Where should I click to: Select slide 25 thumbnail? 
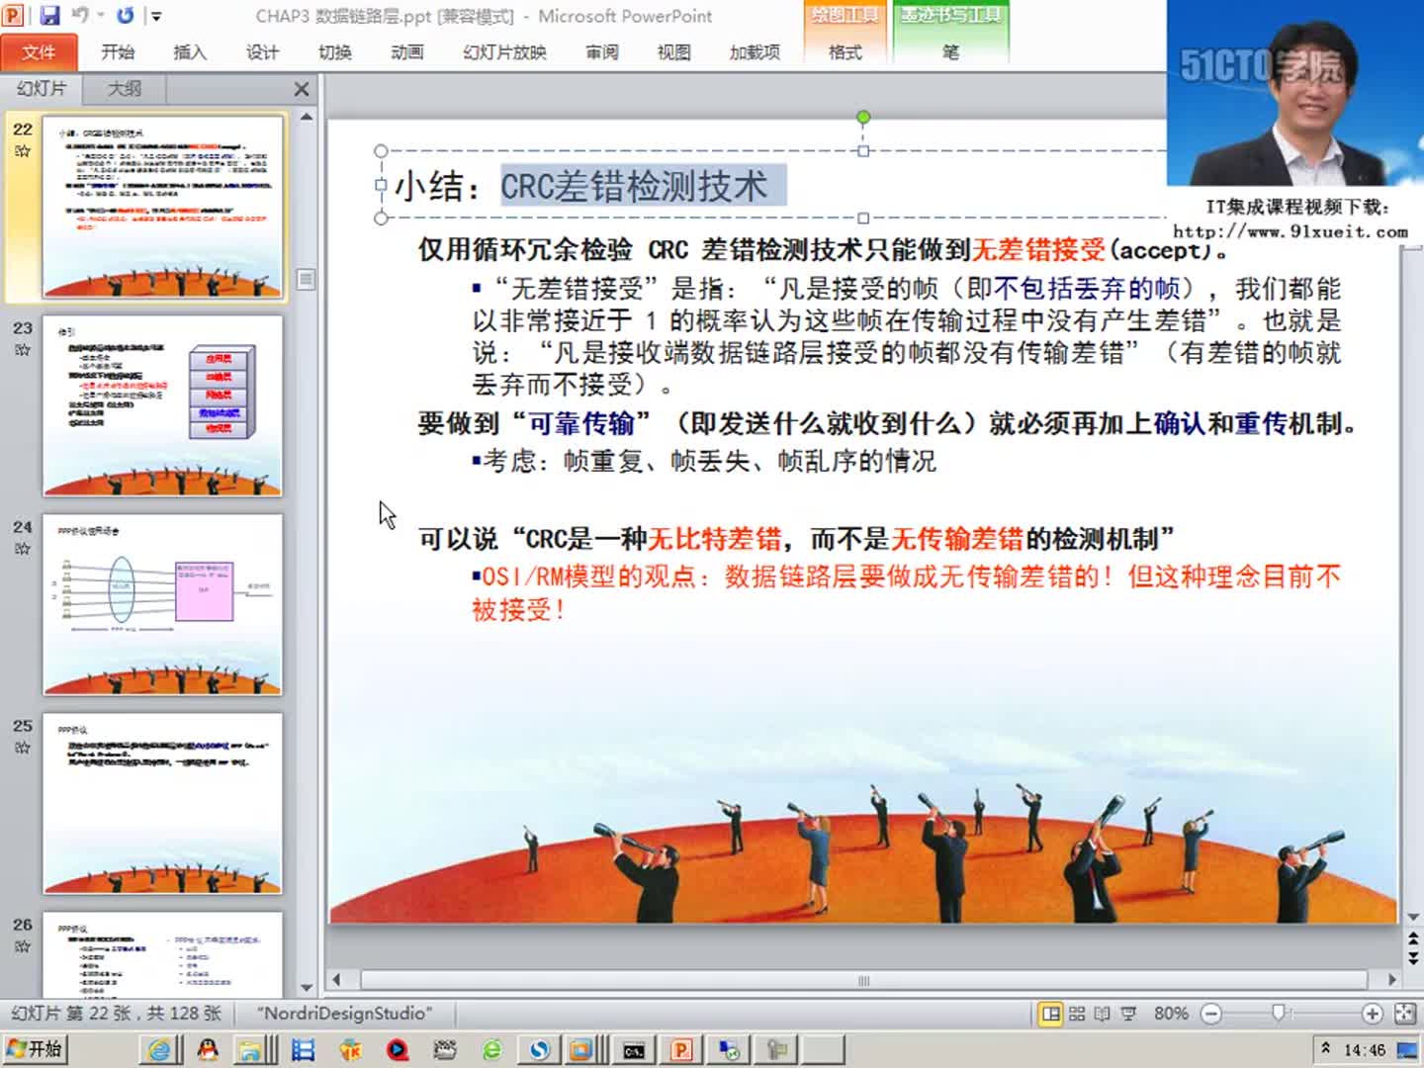[162, 803]
